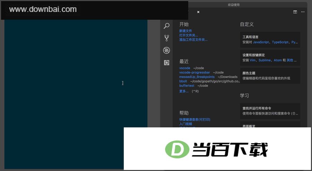Open the Extensions view icon

click(166, 63)
